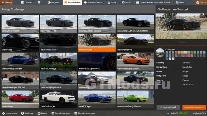The height and width of the screenshot is (116, 207).
Task: Open the Фото camera tab
Action: click(x=127, y=3)
